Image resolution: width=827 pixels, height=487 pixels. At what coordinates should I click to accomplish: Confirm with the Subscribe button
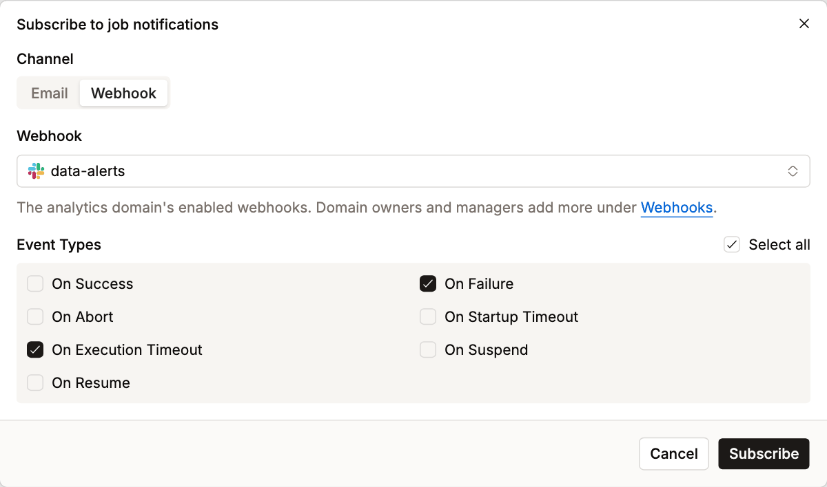pyautogui.click(x=764, y=454)
